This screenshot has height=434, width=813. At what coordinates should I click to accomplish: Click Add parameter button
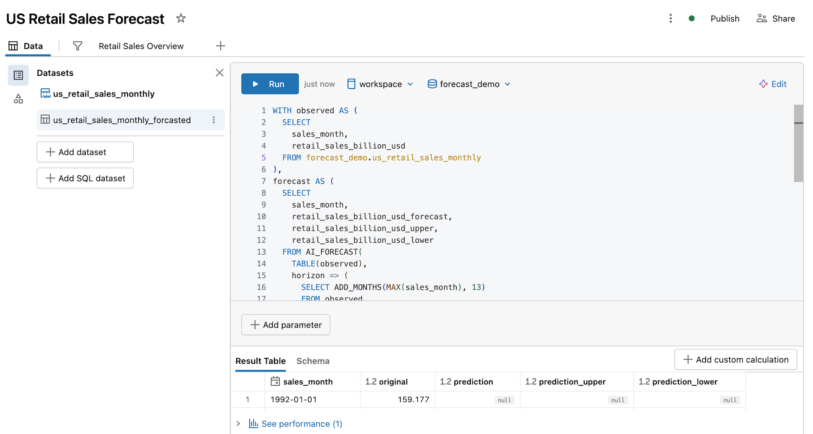click(286, 325)
